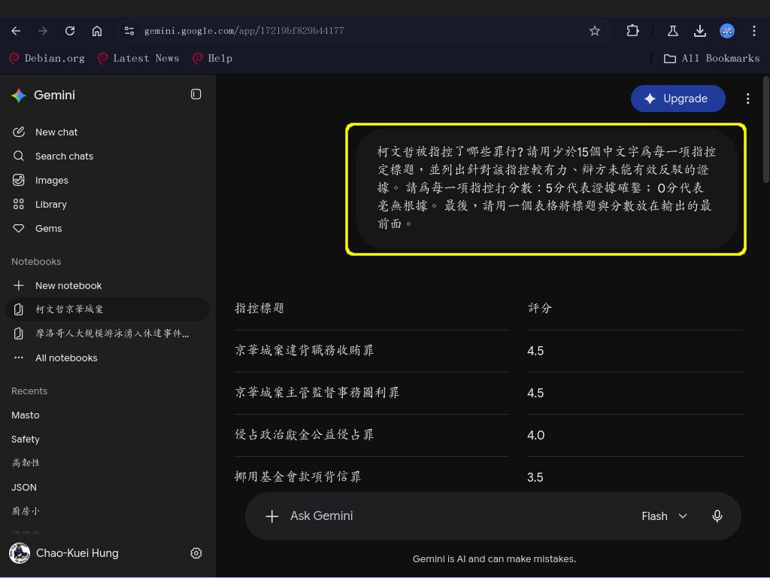The width and height of the screenshot is (770, 578).
Task: Activate the microphone voice input
Action: pos(717,516)
